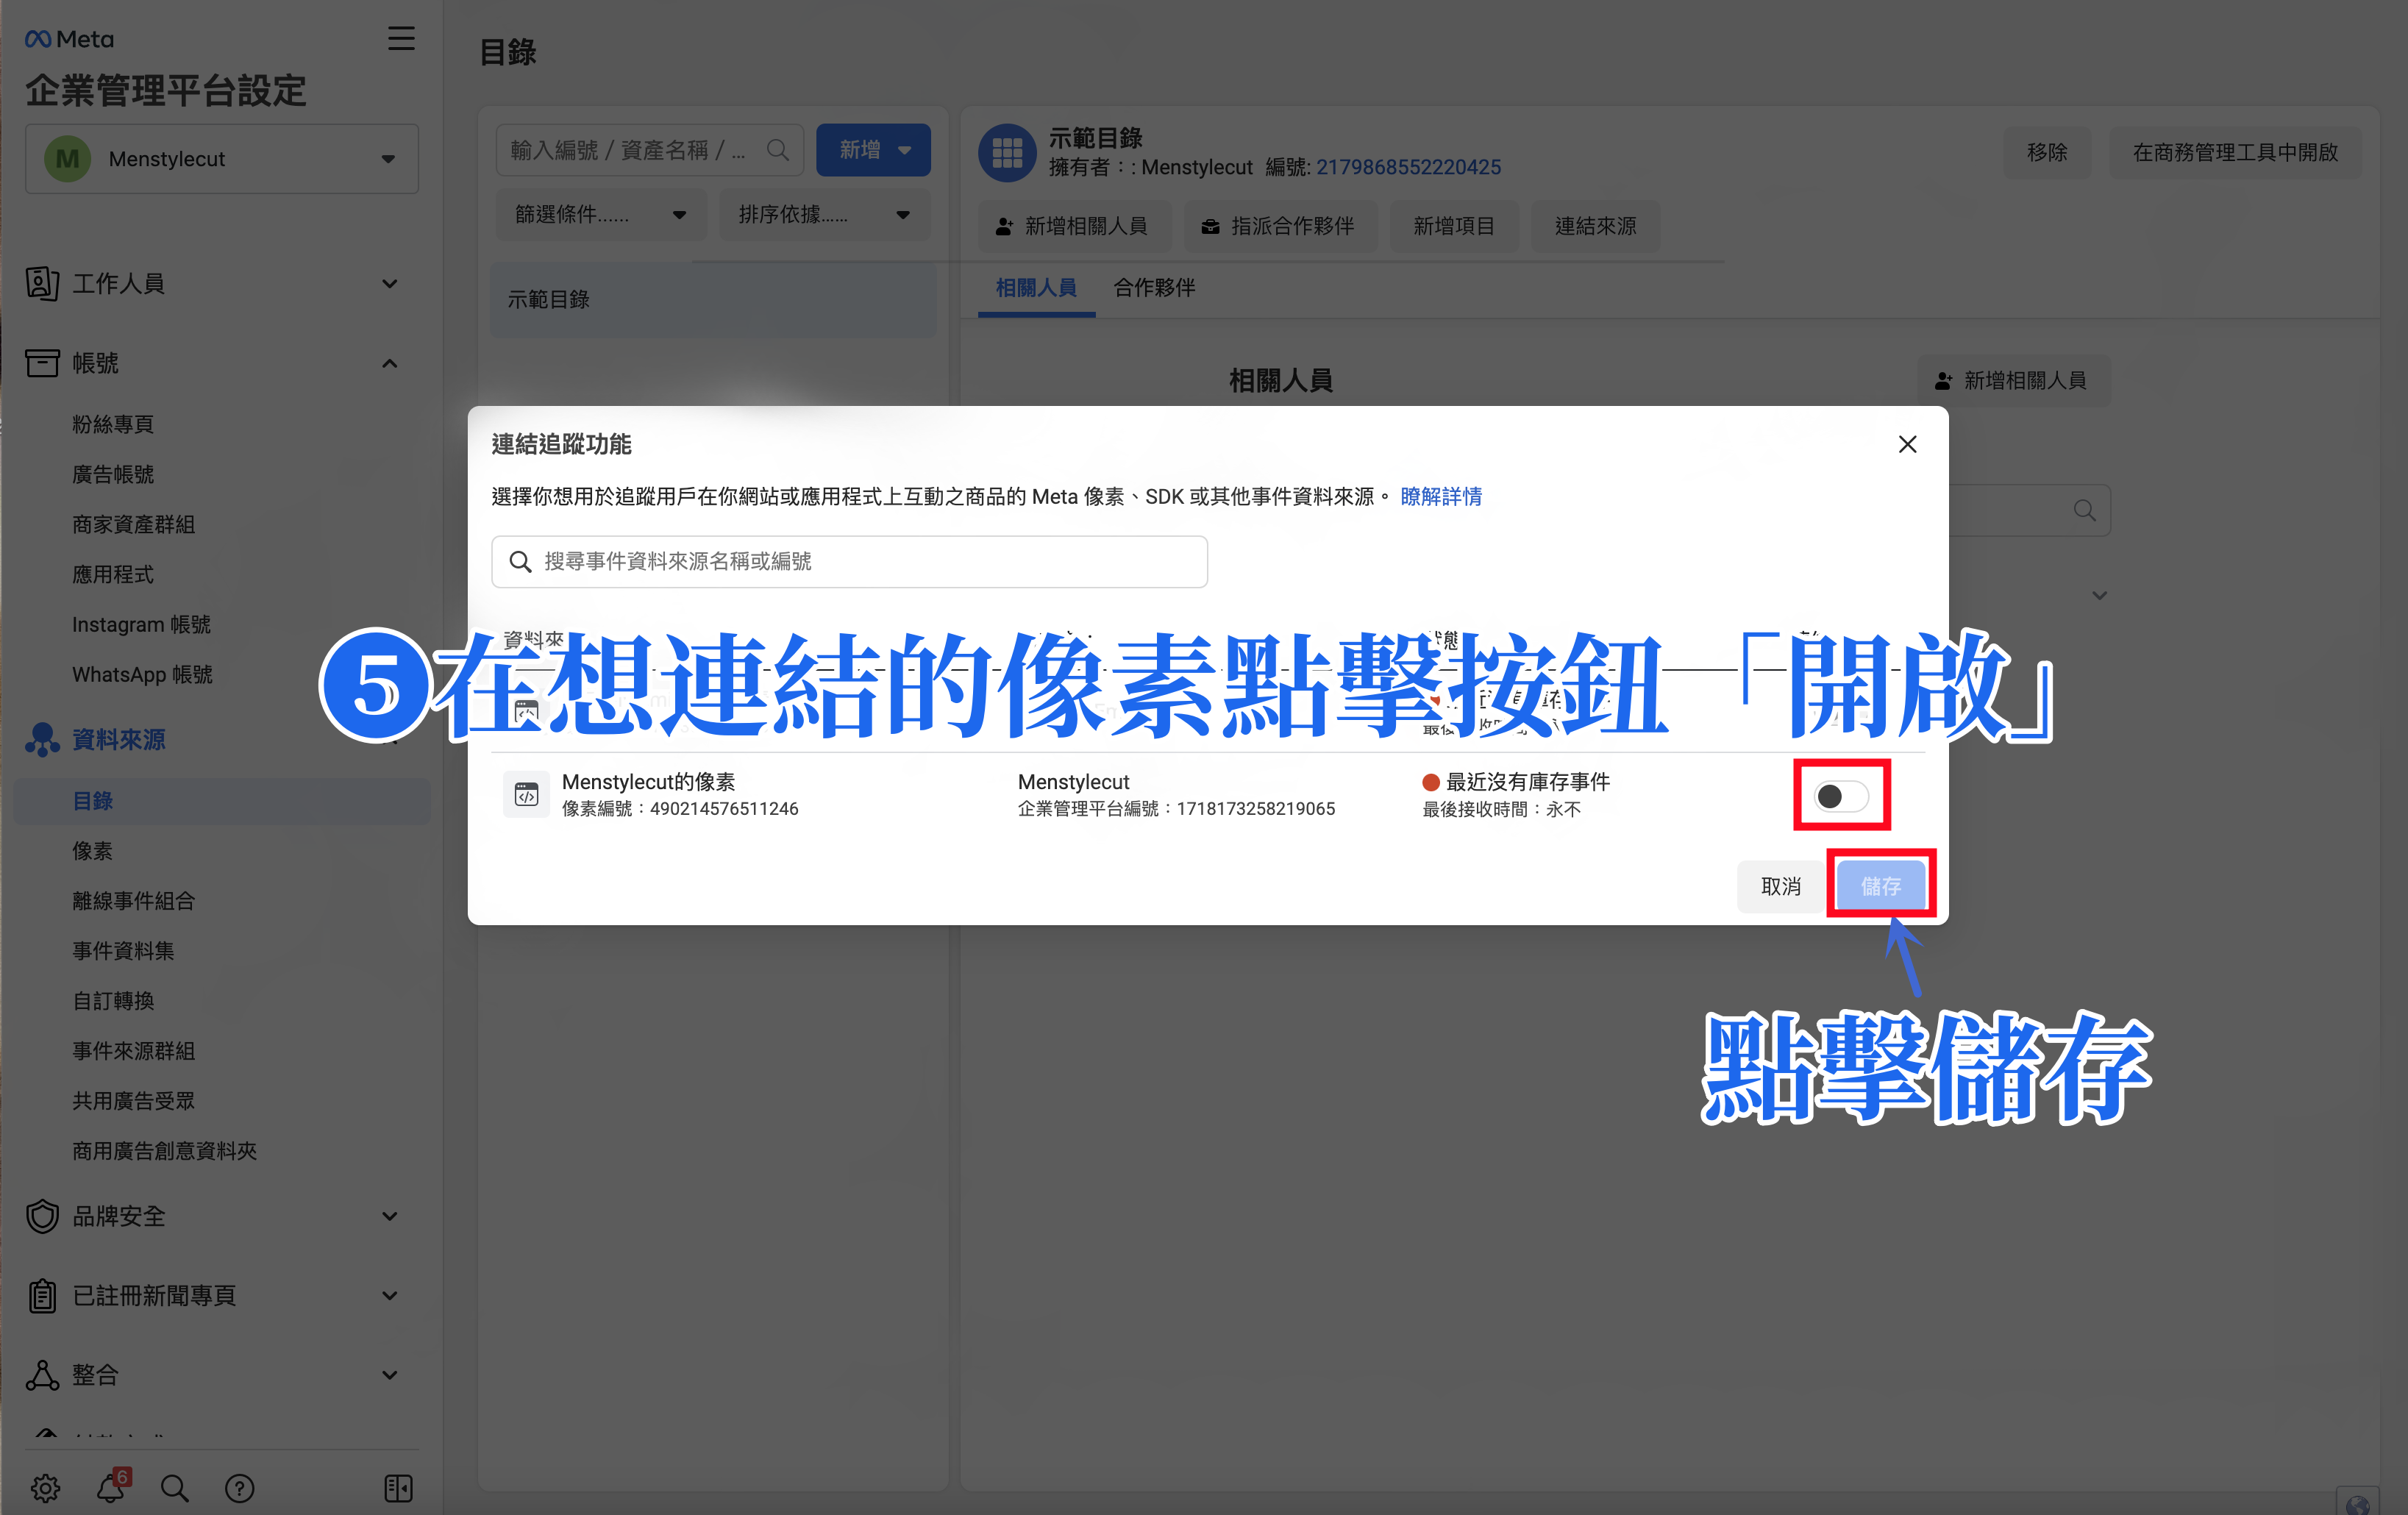Open the help question mark icon
This screenshot has height=1515, width=2408.
point(239,1488)
